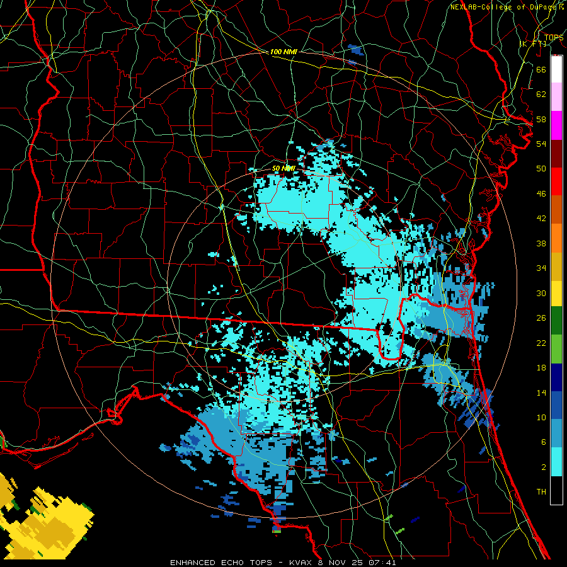Click legend value "34"
567x567 pixels.
click(x=541, y=268)
